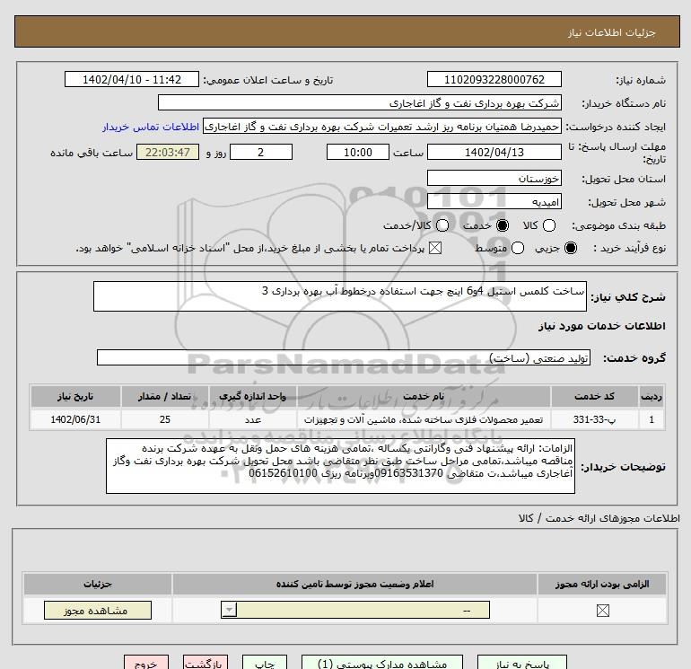Screen dimensions: 691x669
Task: Click the days remaining field 2
Action: pyautogui.click(x=261, y=152)
